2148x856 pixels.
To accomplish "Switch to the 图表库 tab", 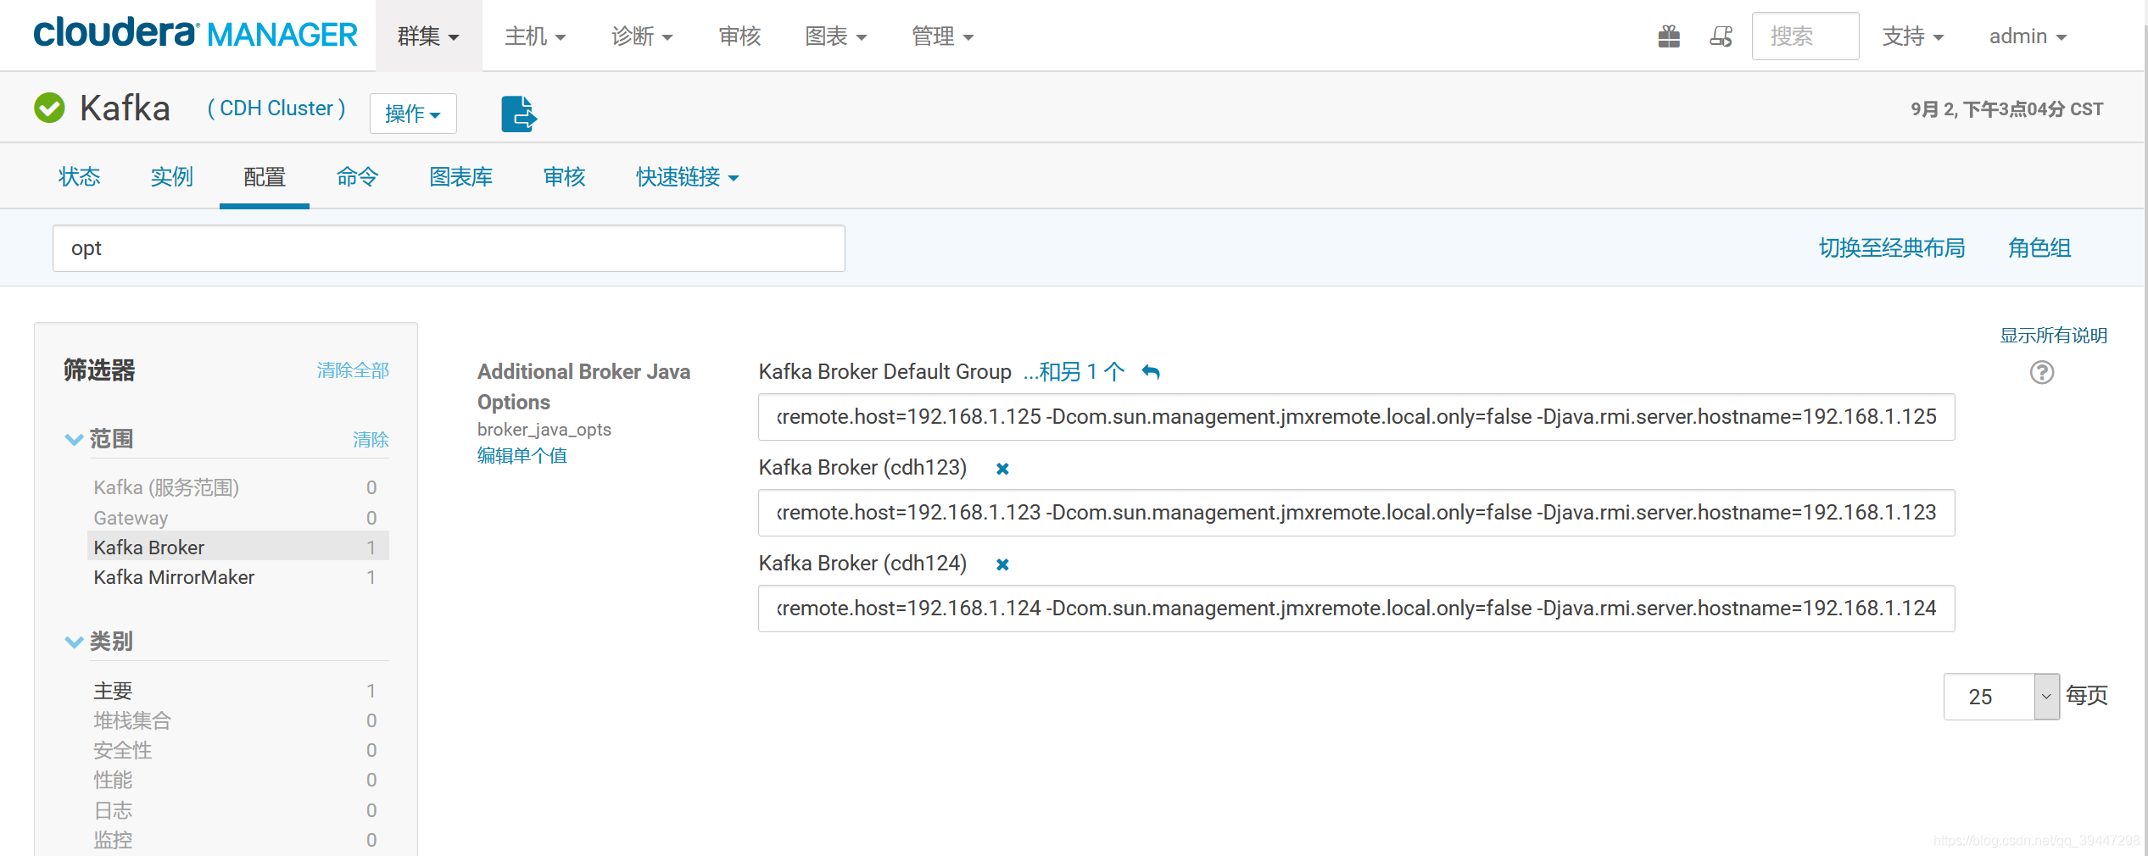I will click(461, 176).
